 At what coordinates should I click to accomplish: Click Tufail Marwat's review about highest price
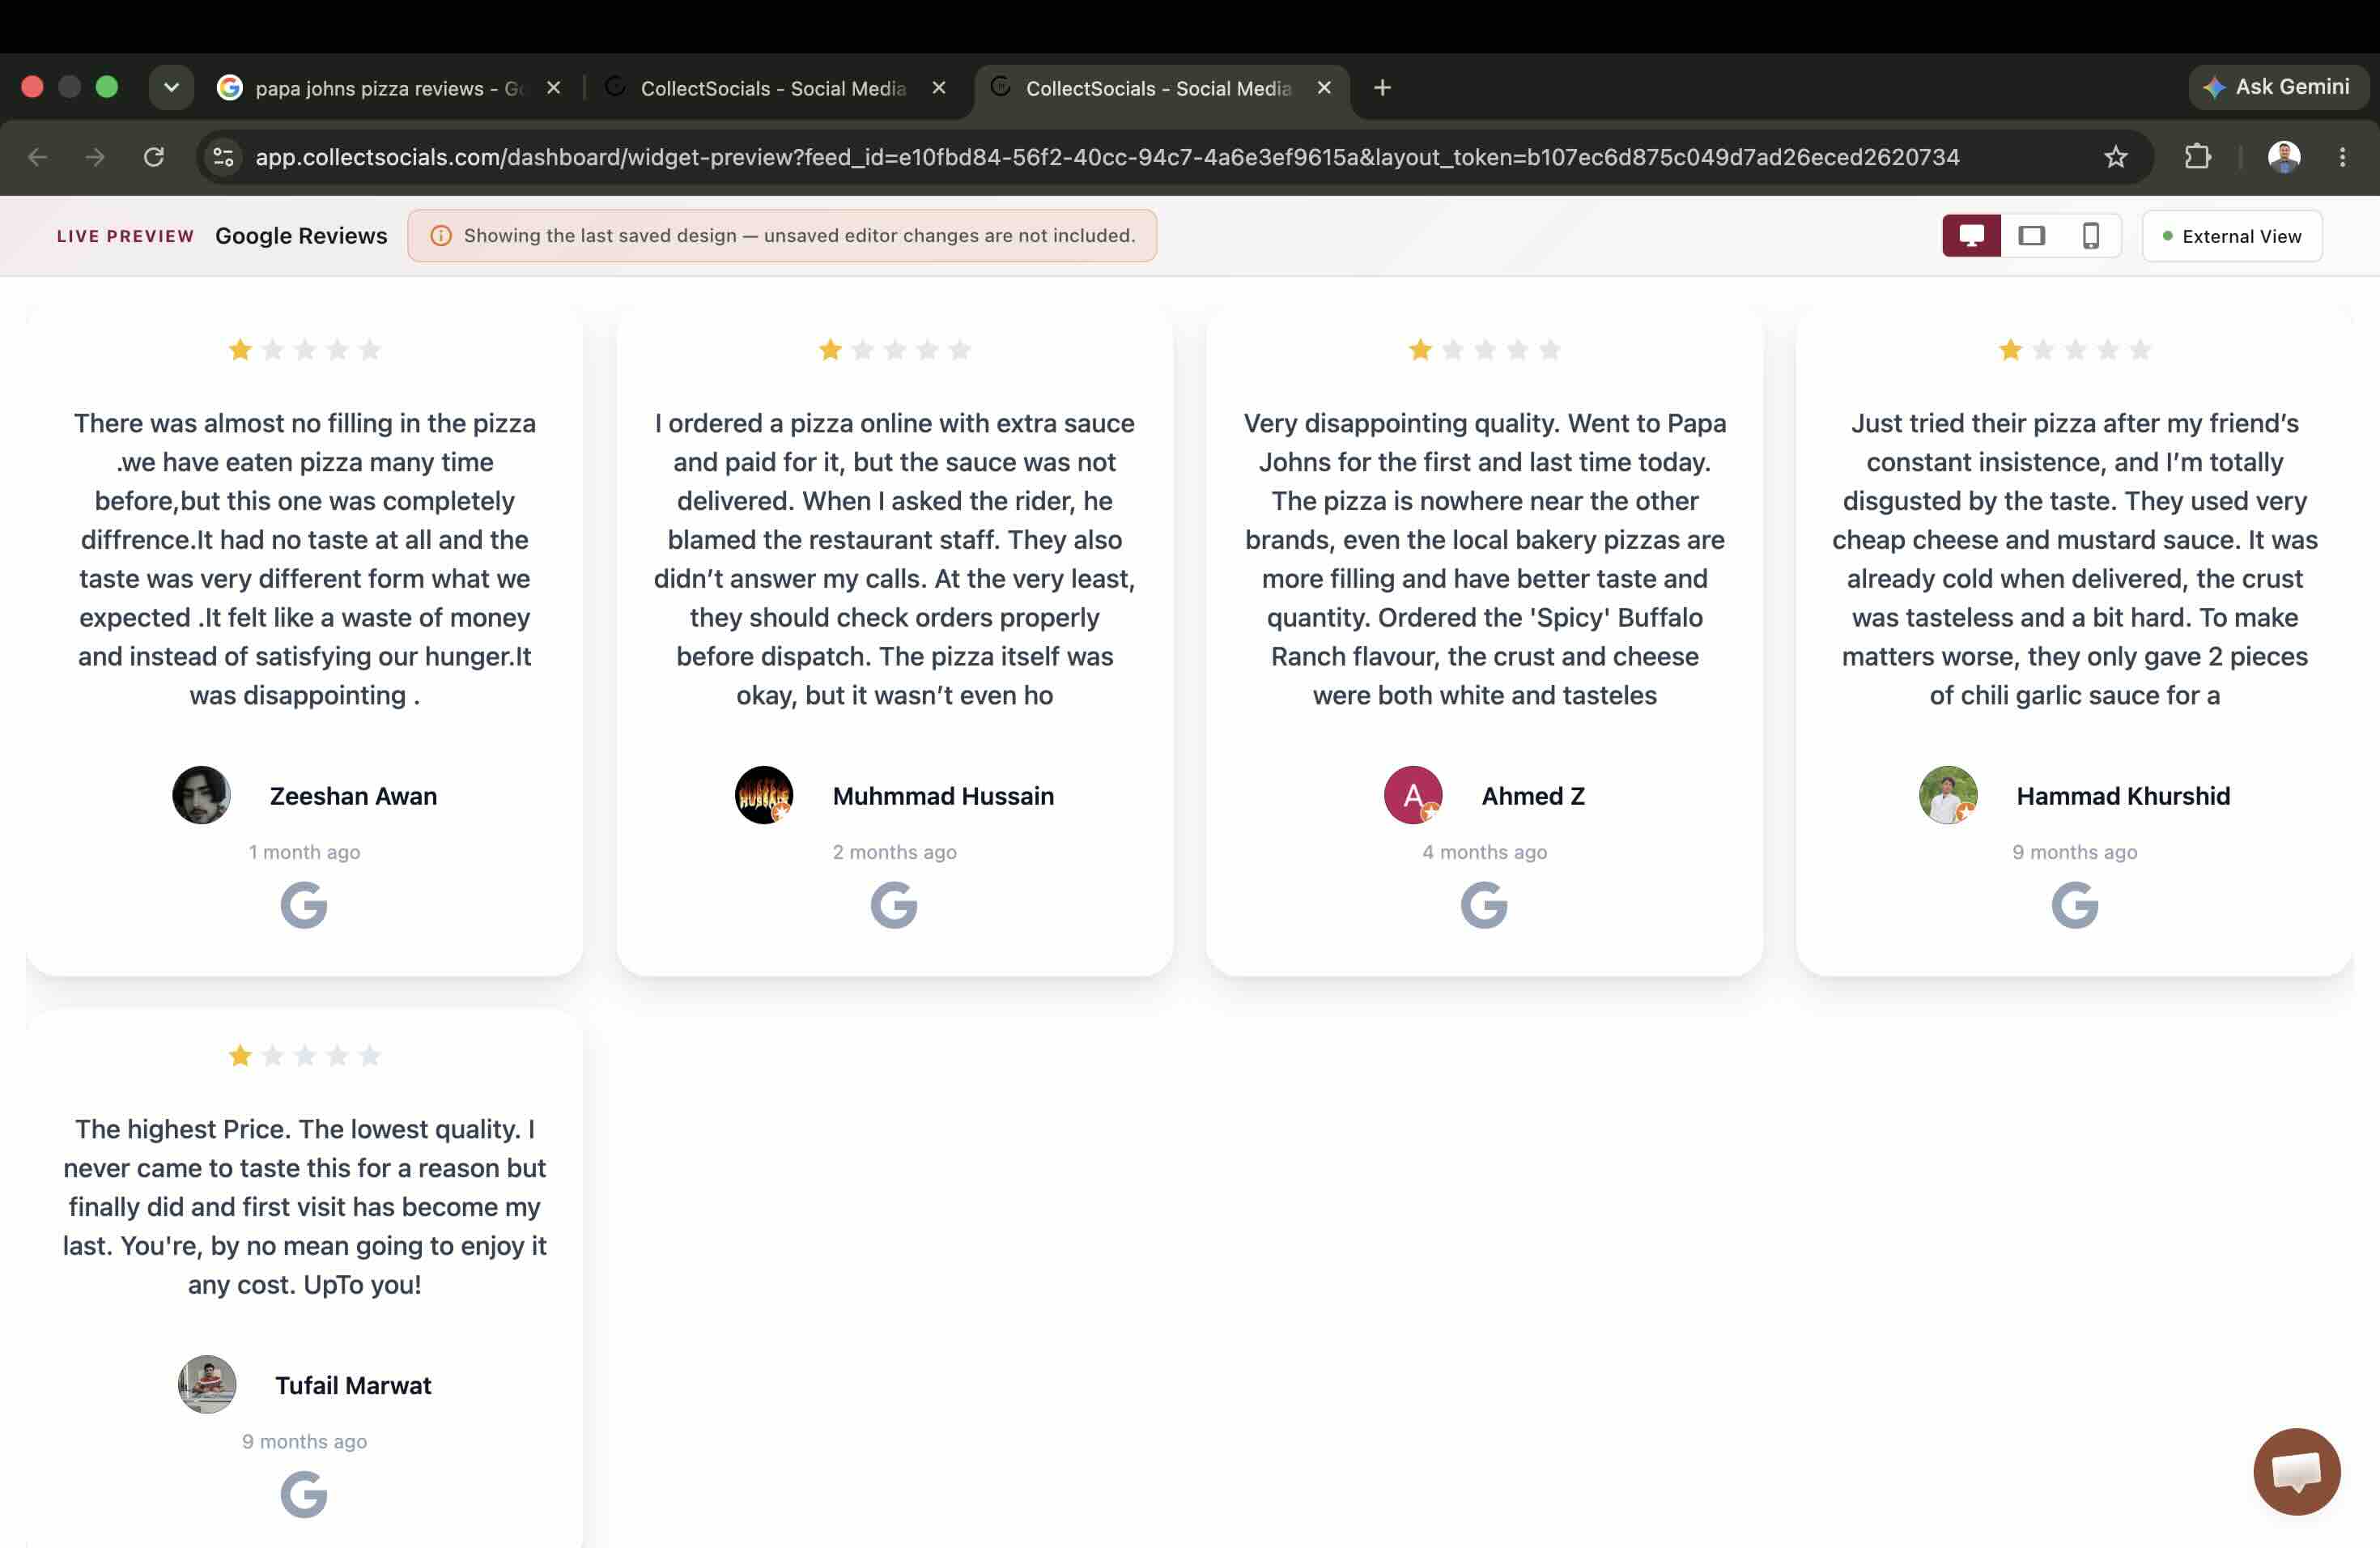click(304, 1206)
